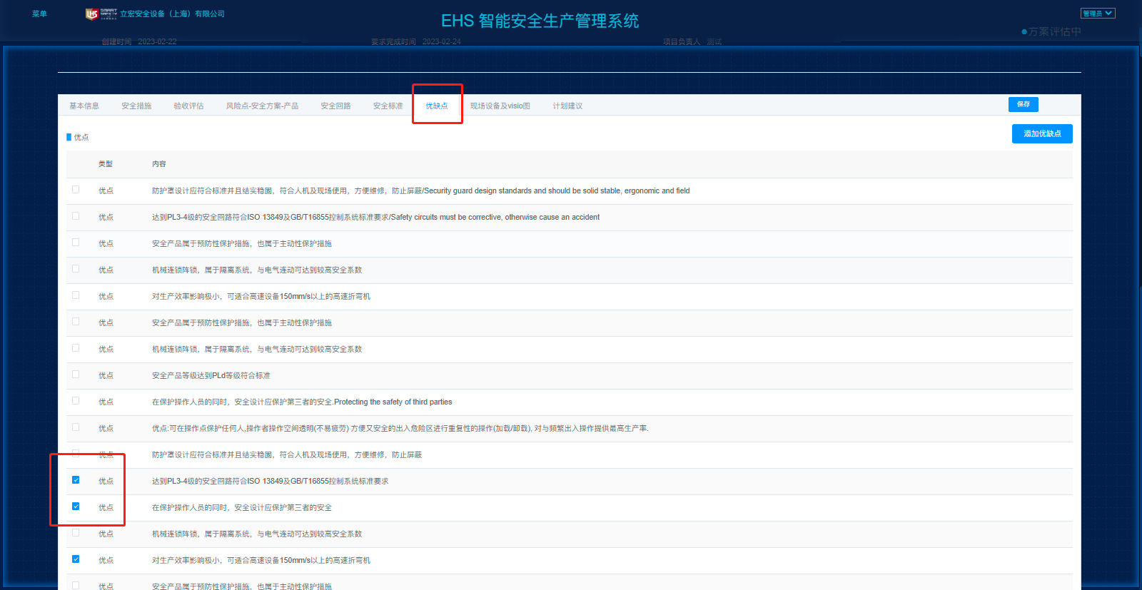Click the LHS Smart Safety company logo

[101, 14]
